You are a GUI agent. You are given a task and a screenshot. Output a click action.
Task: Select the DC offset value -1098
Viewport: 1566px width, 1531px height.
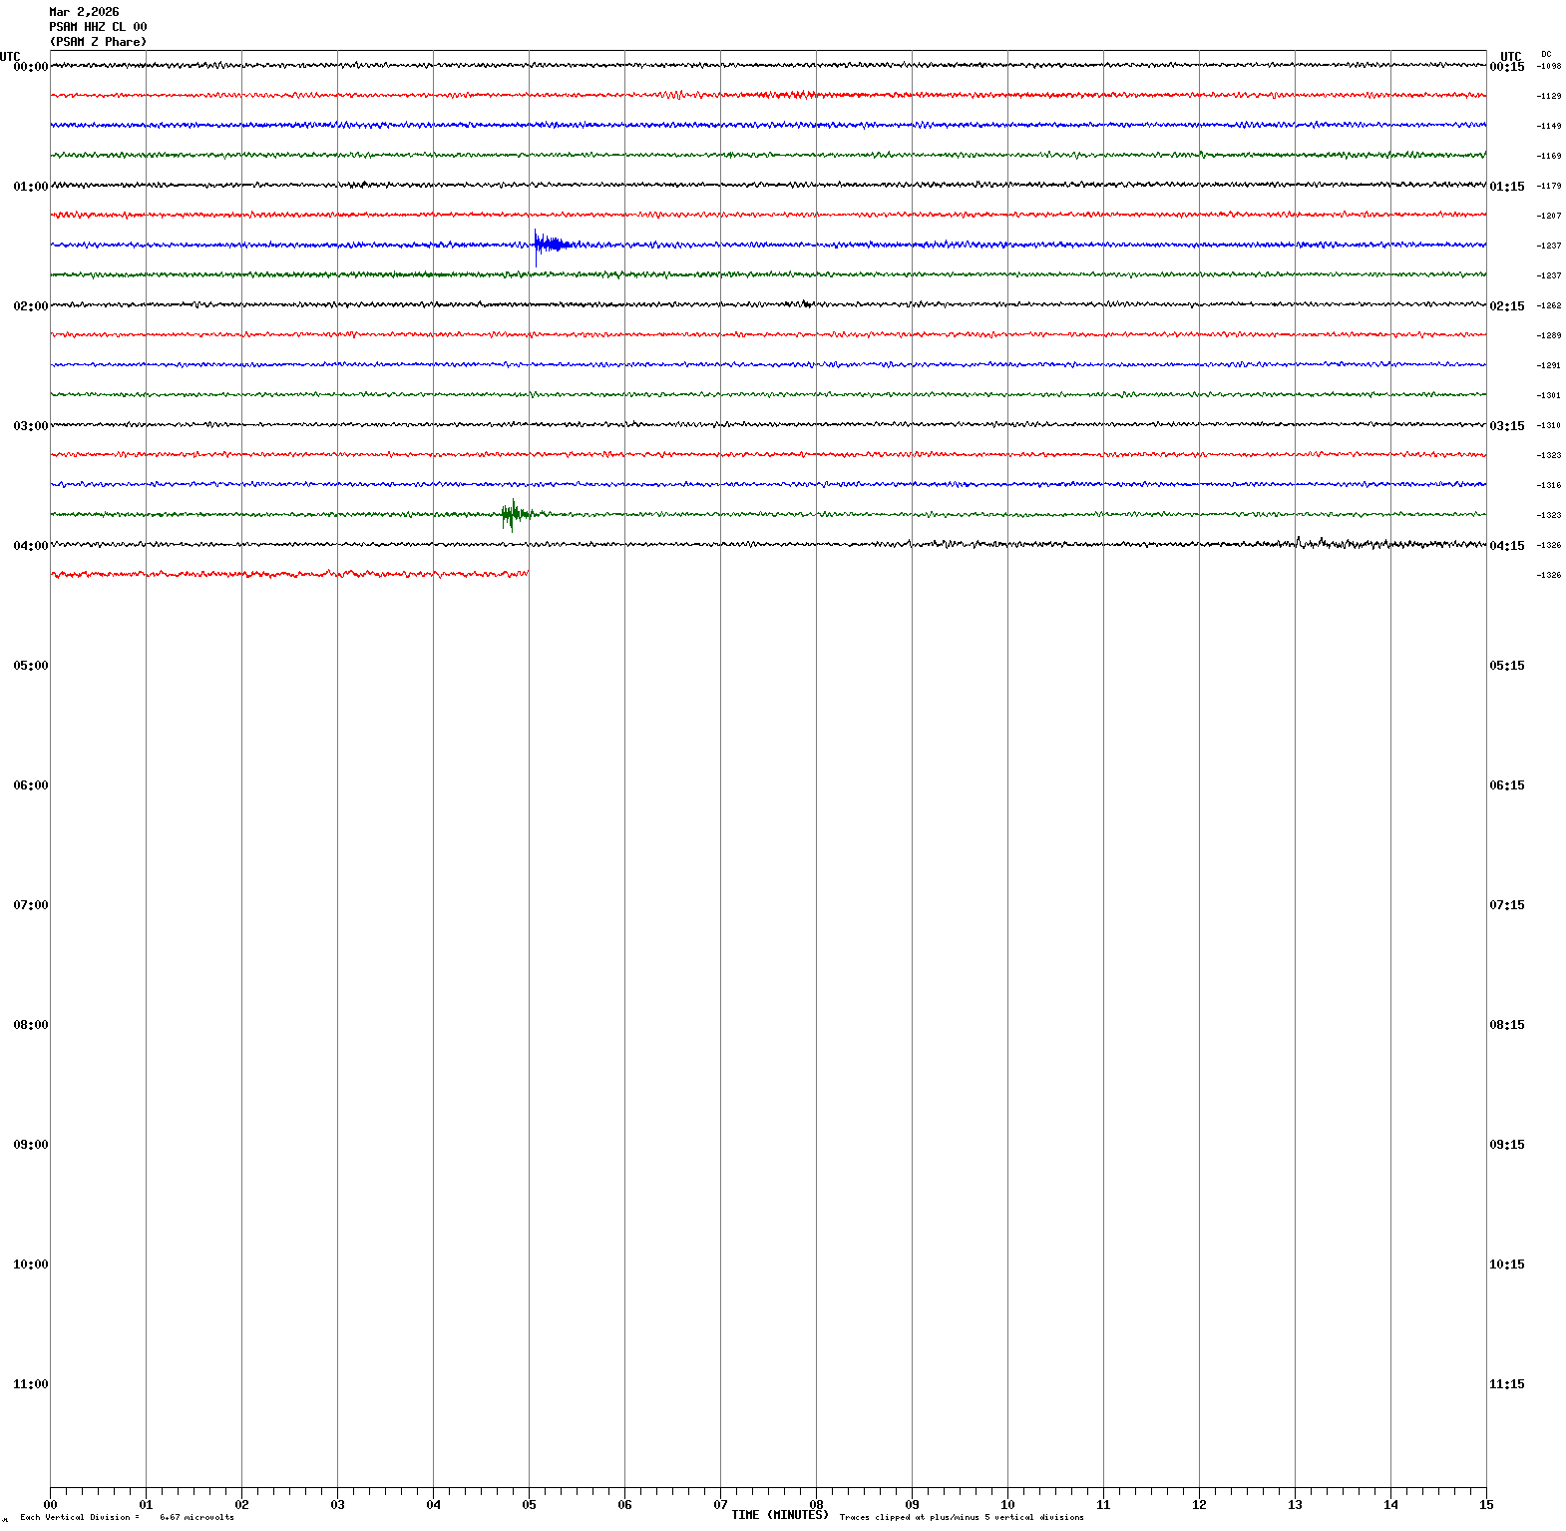tap(1549, 67)
